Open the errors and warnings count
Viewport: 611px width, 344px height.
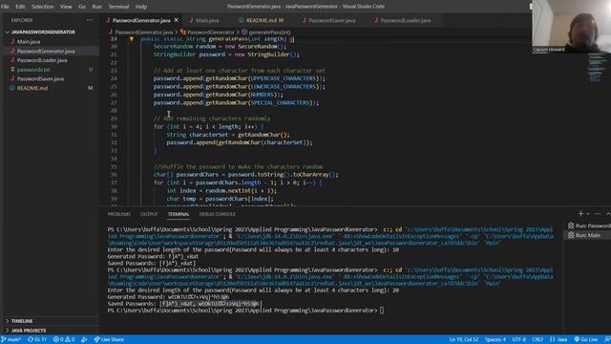tap(64, 339)
